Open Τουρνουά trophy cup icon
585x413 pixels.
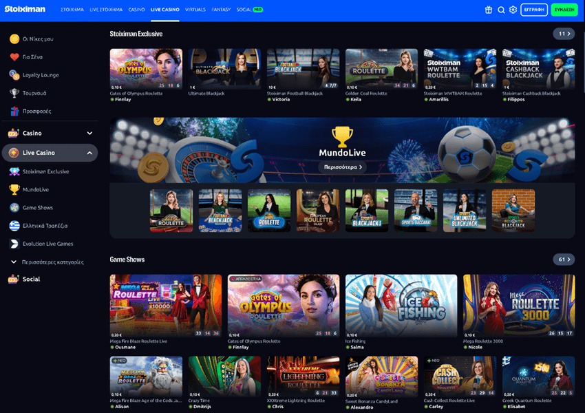(x=14, y=93)
